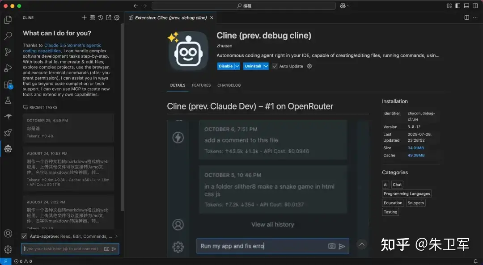Split the editor to the right
Image resolution: width=483 pixels, height=265 pixels.
coord(466,17)
